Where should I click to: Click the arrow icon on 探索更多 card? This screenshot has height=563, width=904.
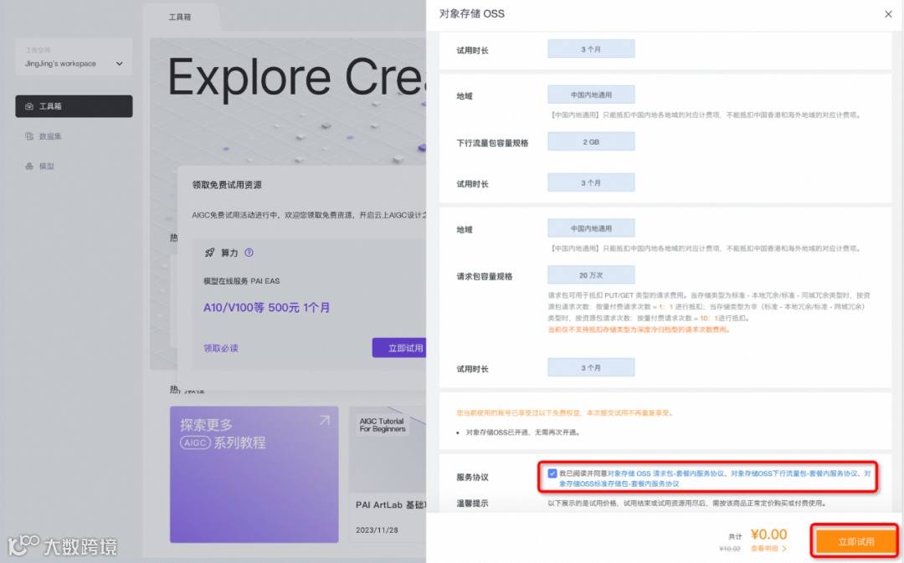pyautogui.click(x=325, y=421)
